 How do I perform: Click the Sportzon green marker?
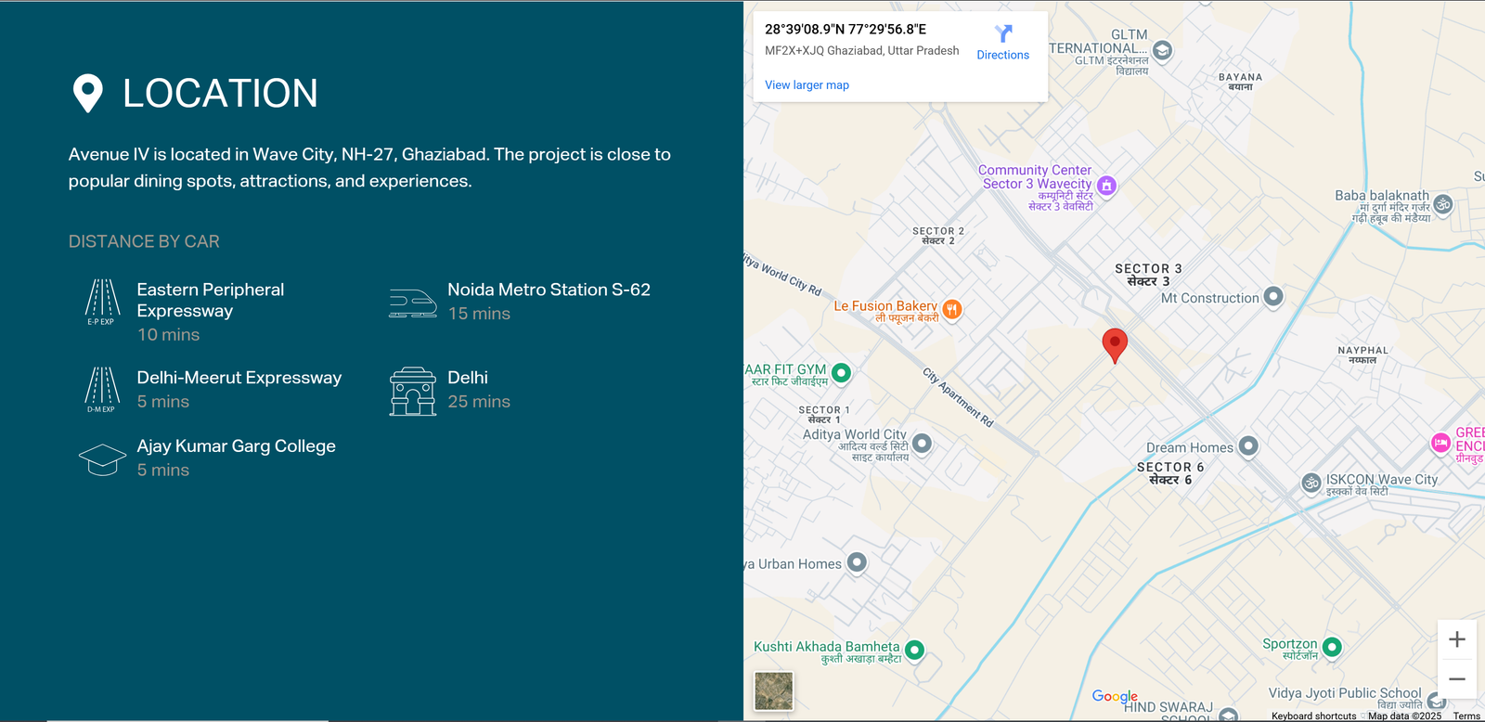pyautogui.click(x=1332, y=647)
